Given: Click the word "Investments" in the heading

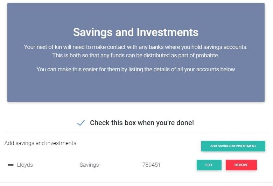Looking at the screenshot, I should 167,33.
